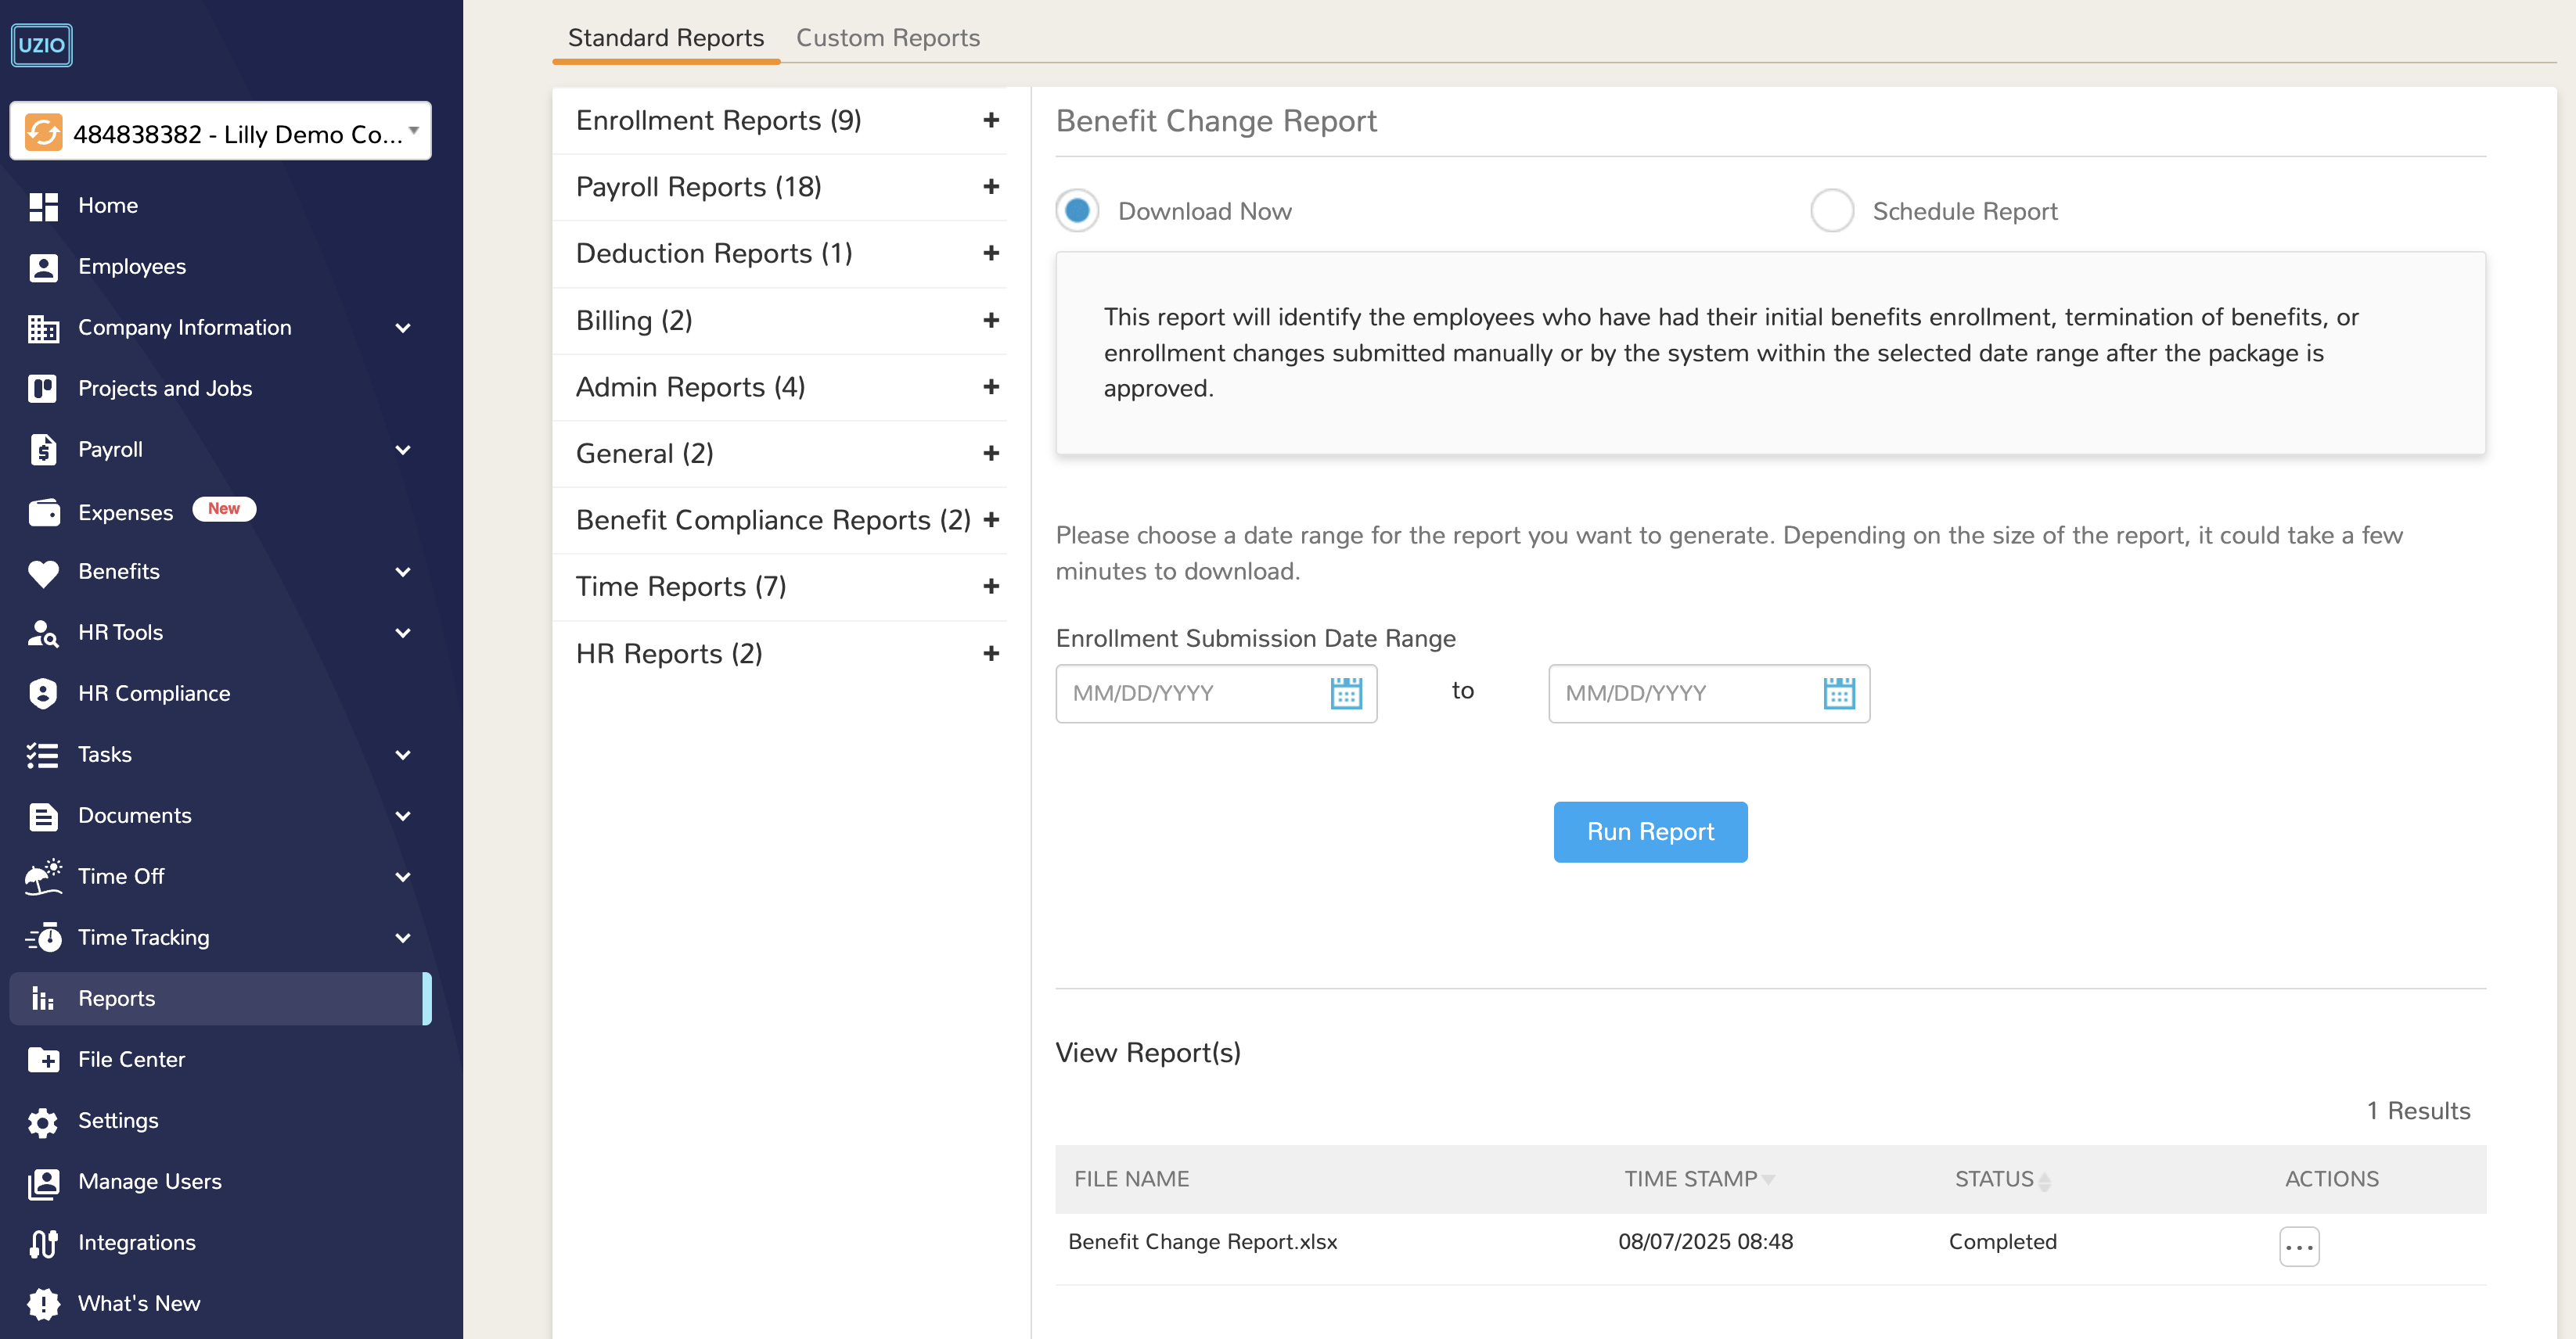Click the Expenses wallet icon
Image resolution: width=2576 pixels, height=1339 pixels.
pyautogui.click(x=43, y=512)
